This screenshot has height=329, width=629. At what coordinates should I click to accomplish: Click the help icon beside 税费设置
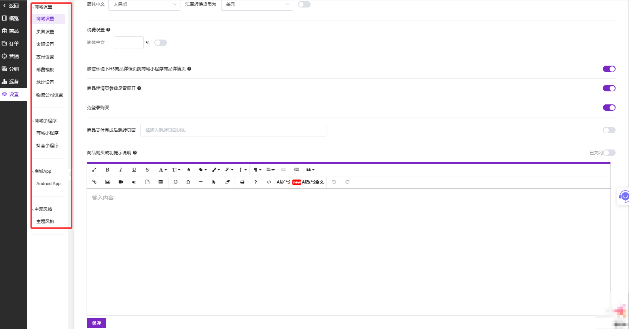tap(108, 30)
